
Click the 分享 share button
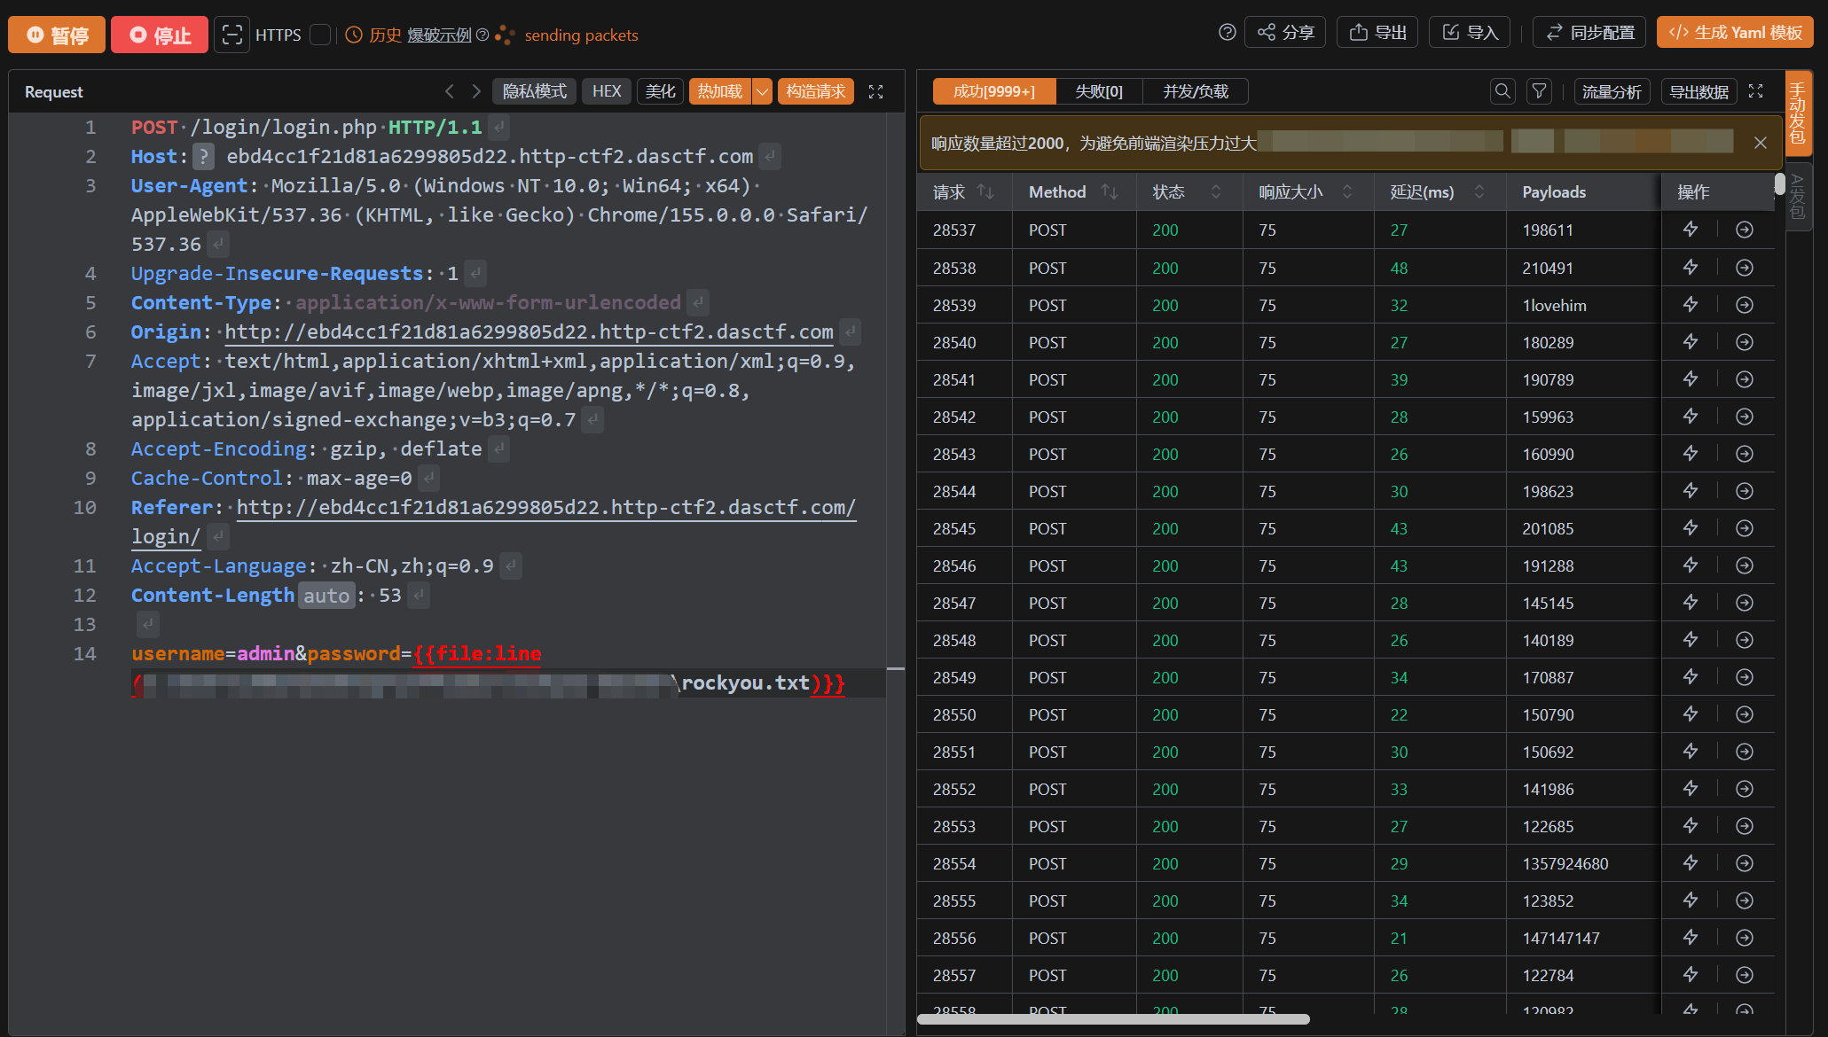(1285, 33)
